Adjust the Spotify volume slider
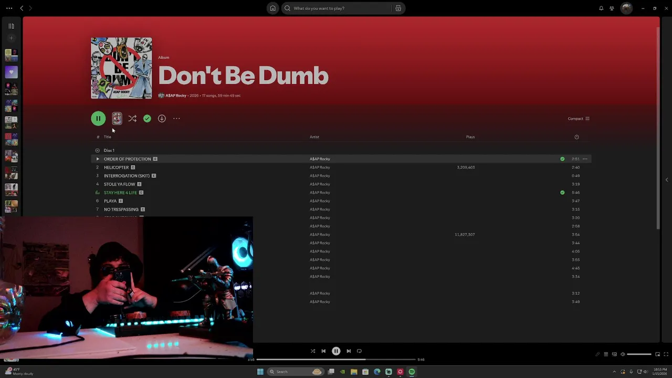The width and height of the screenshot is (672, 378). click(639, 354)
